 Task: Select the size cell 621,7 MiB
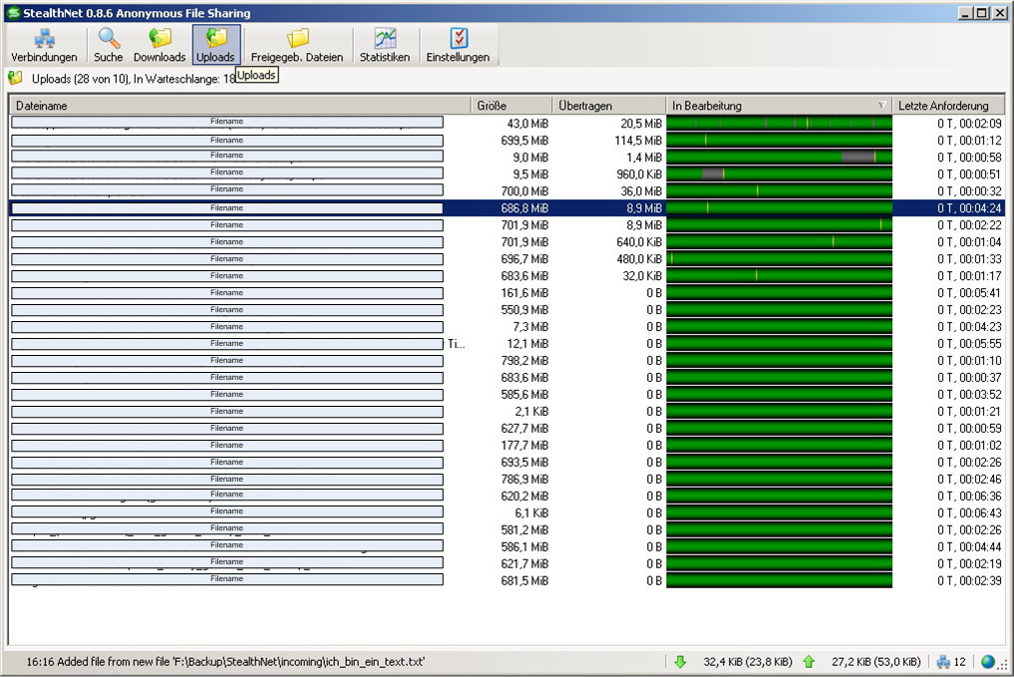(x=524, y=564)
